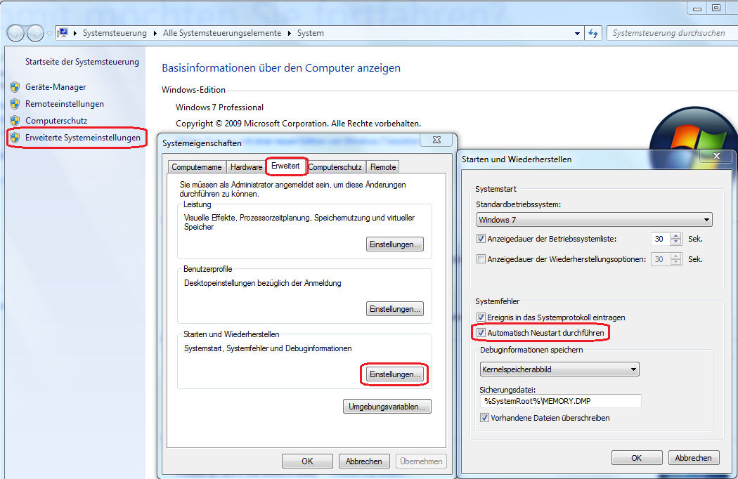Decrease Betriebssystemliste seconds with down arrow
Screen dimensions: 738x479
tap(676, 242)
